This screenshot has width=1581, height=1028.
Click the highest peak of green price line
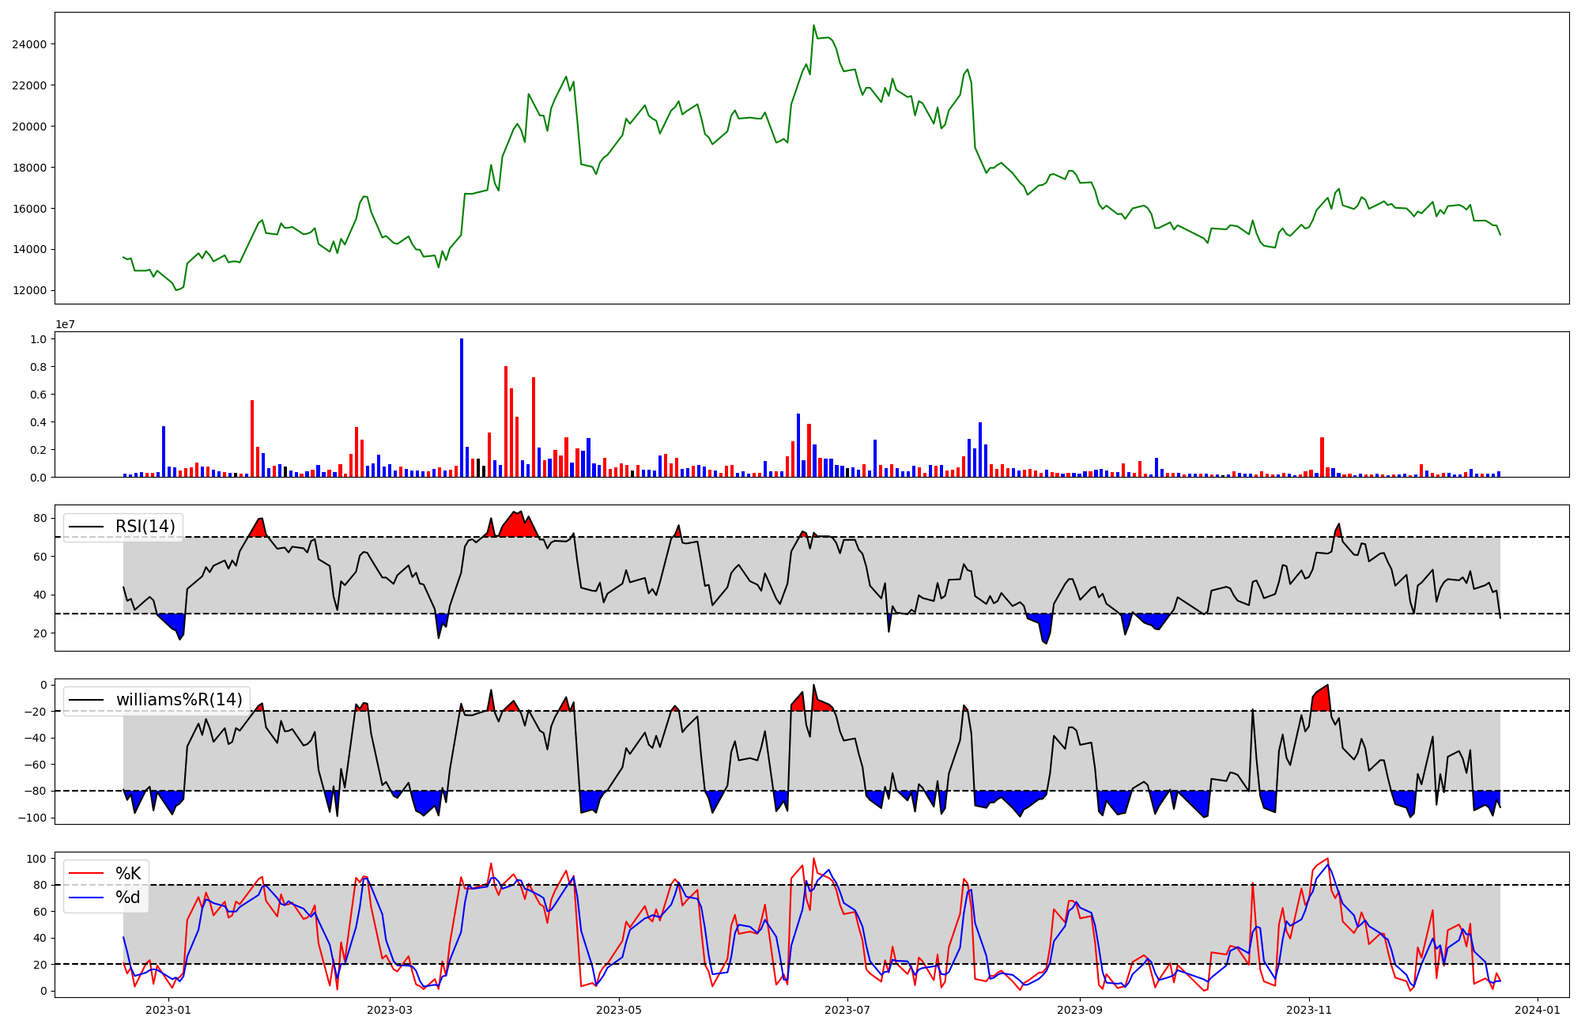tap(813, 25)
